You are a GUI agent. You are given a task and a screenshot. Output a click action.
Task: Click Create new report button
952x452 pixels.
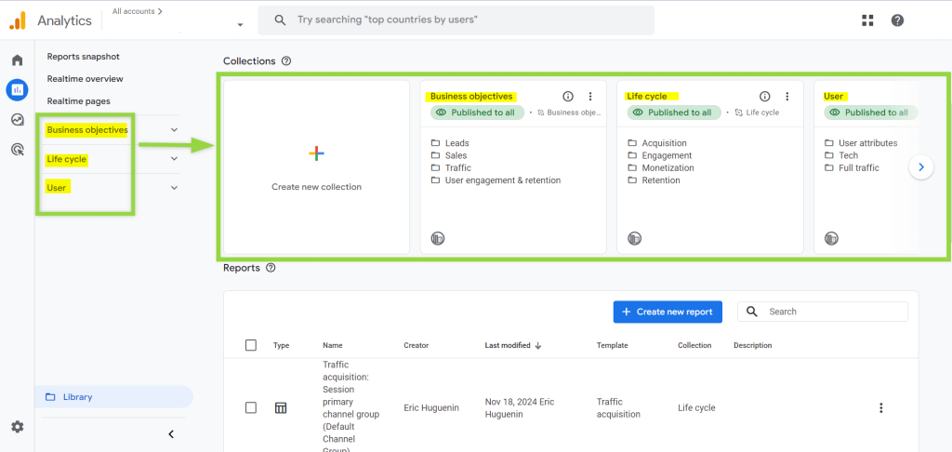click(668, 312)
